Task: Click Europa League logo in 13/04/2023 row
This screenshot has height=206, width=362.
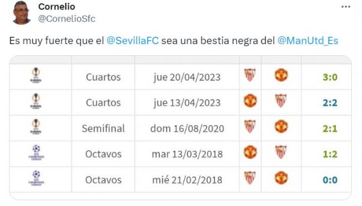Action: [x=36, y=100]
